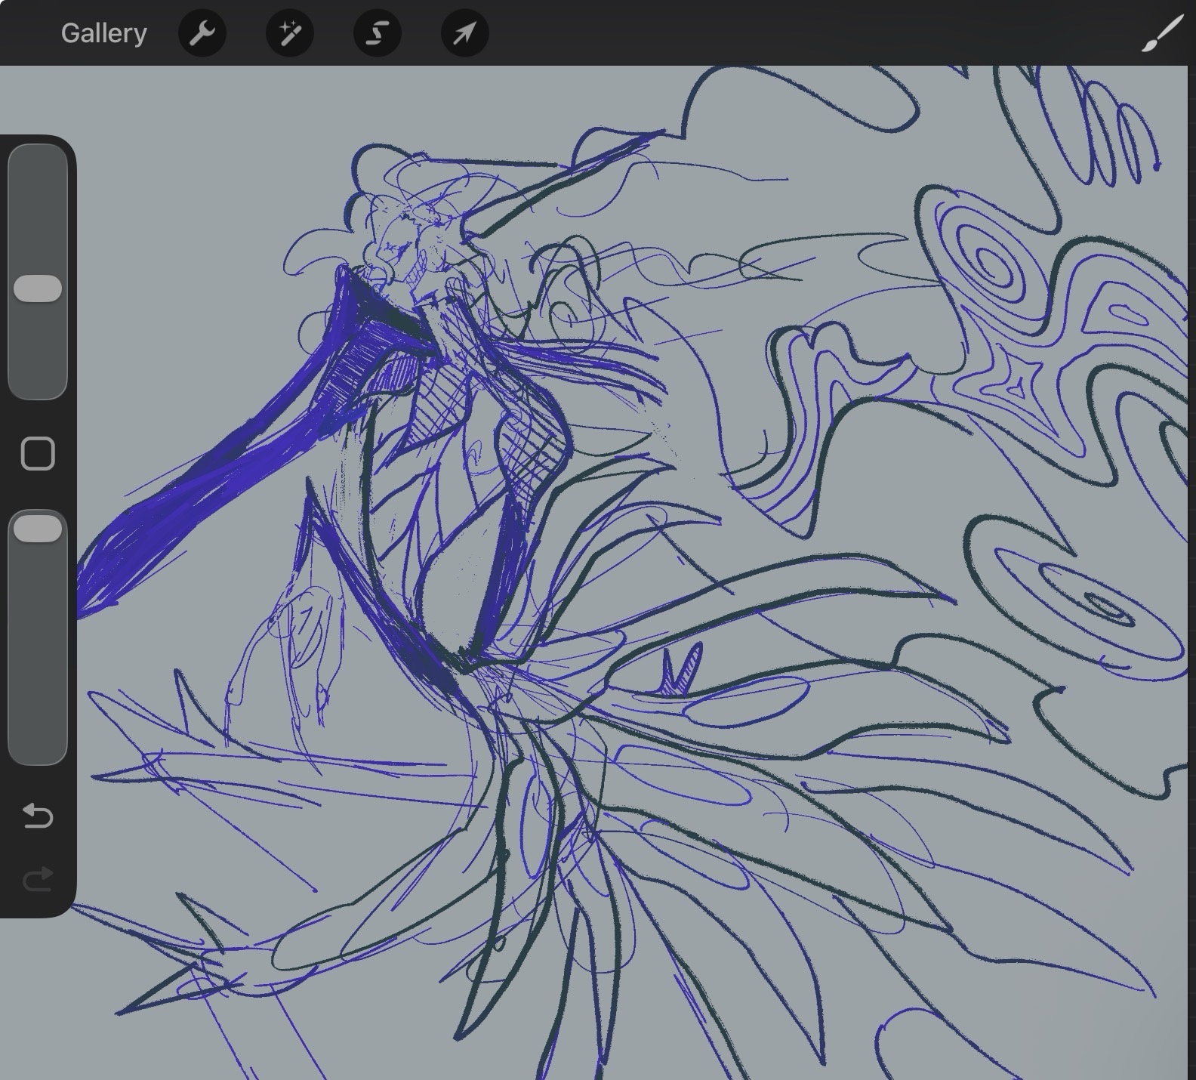Return to the Gallery
The width and height of the screenshot is (1196, 1080).
click(103, 33)
